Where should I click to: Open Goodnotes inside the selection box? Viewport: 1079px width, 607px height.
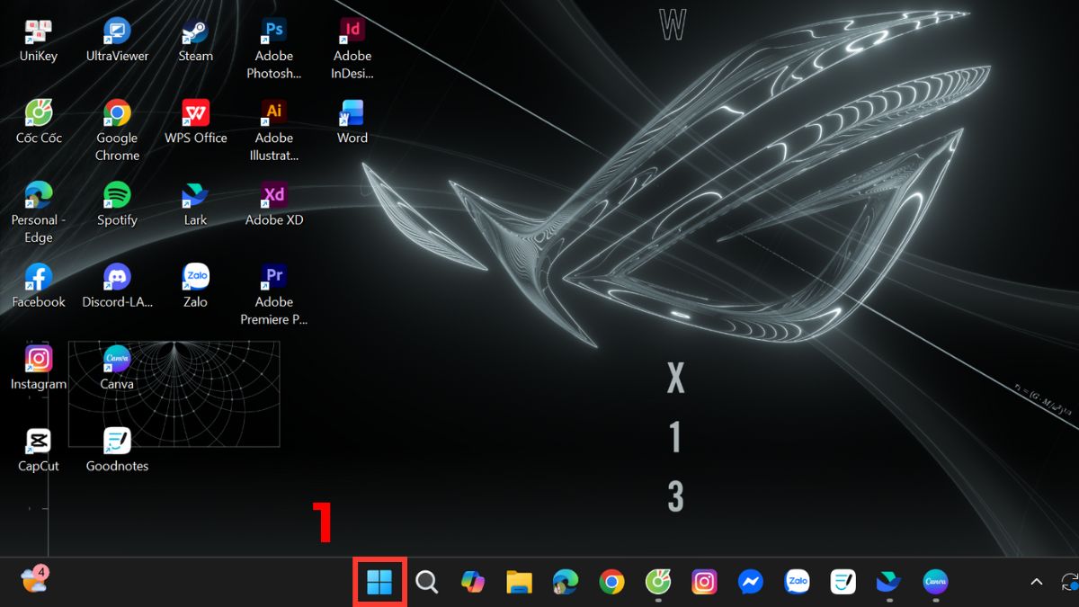point(117,440)
